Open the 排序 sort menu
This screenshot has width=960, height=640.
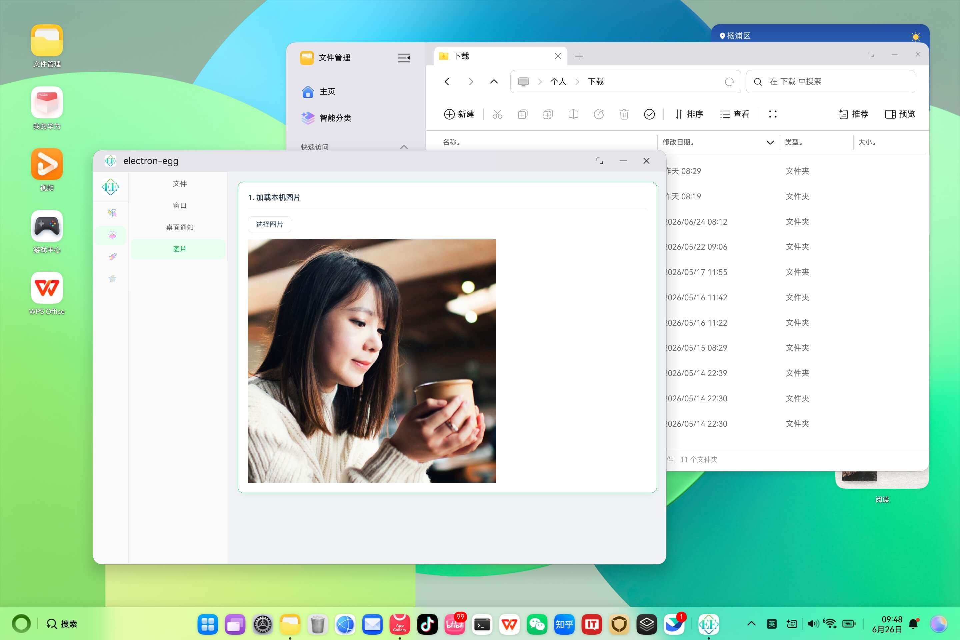pos(689,114)
